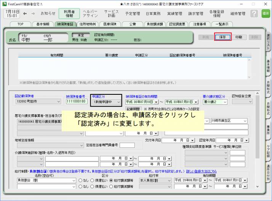
Task: Click the 被保険者番号 input field
Action: pos(77,102)
